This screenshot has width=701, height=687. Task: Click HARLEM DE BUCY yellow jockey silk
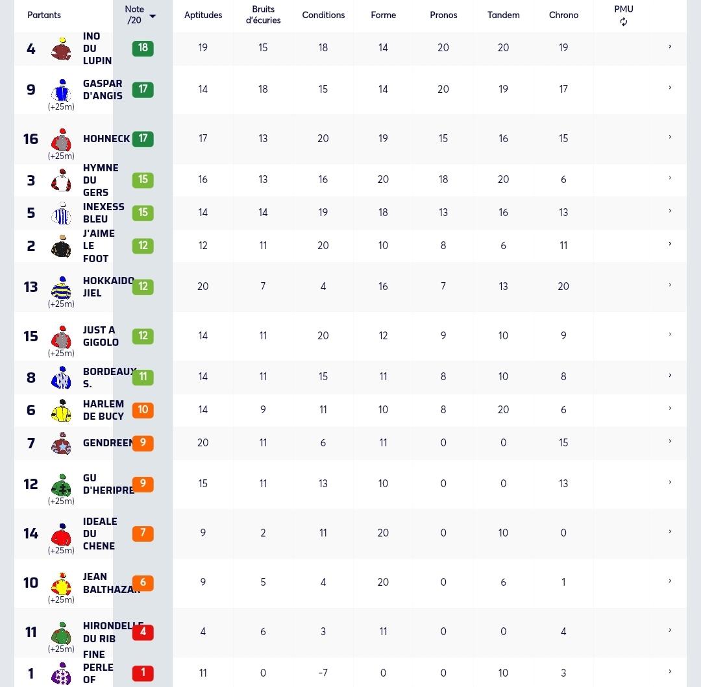(61, 411)
